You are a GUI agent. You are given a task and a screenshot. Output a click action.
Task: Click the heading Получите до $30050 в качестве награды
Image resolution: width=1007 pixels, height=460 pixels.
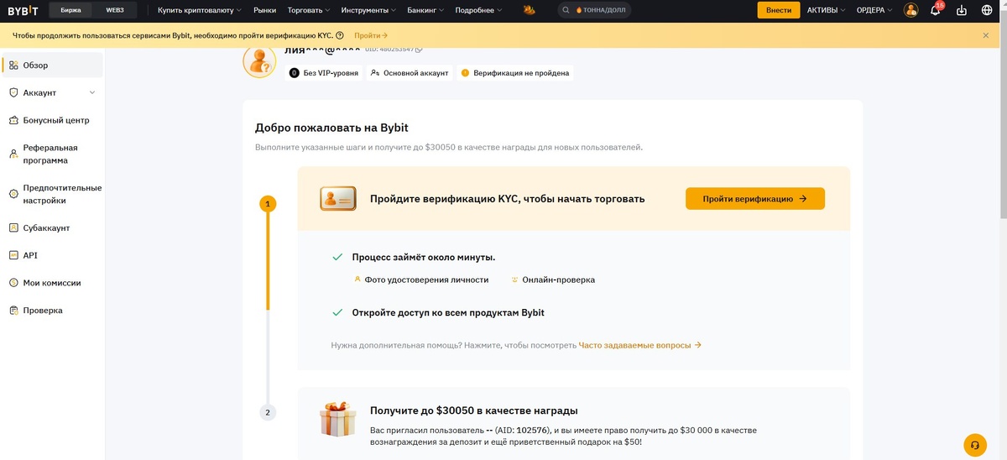473,410
